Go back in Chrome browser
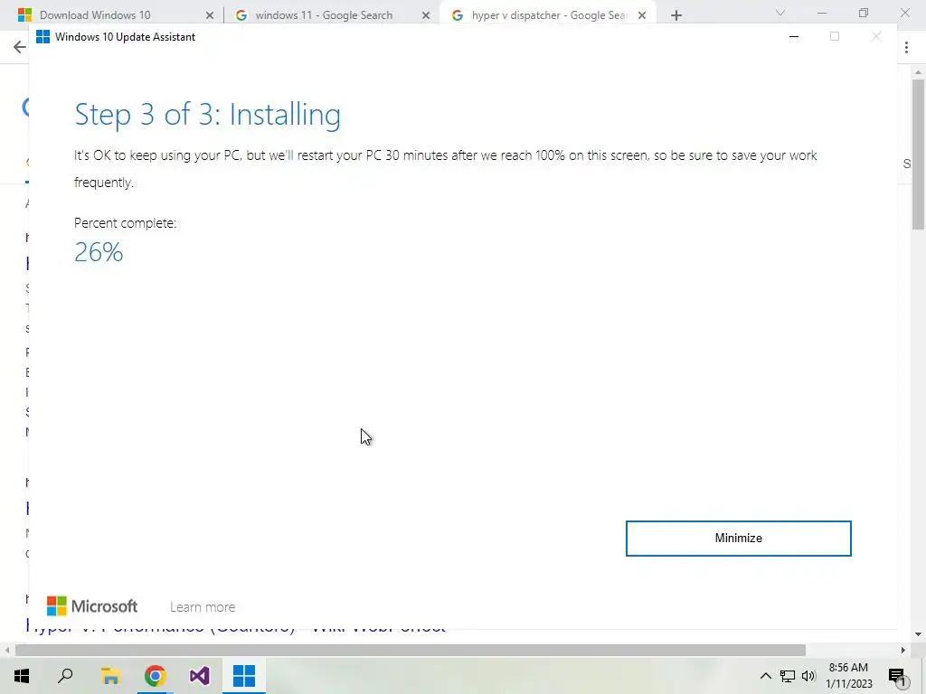 click(20, 47)
